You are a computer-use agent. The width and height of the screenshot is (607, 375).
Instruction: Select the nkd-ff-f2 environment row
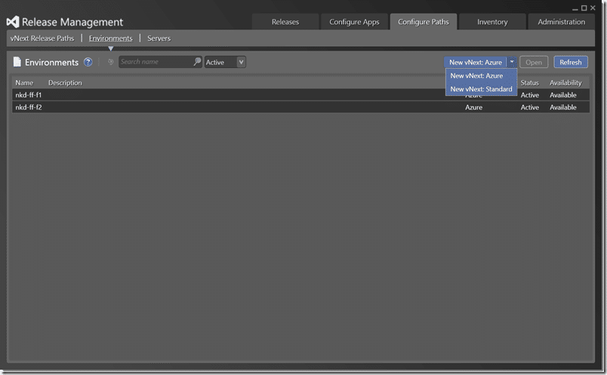(x=300, y=107)
